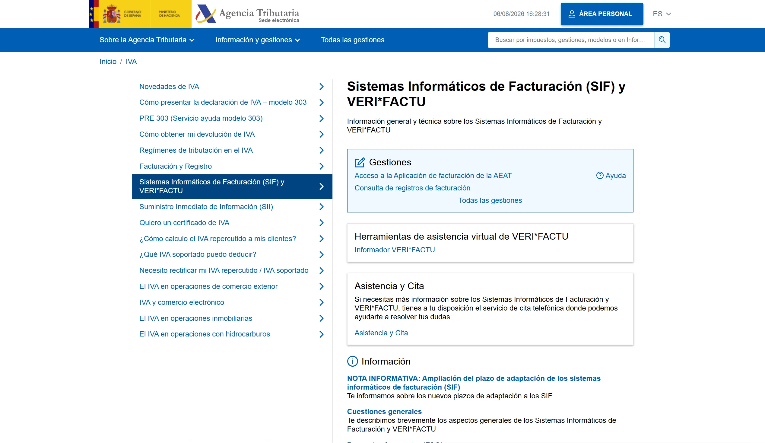This screenshot has width=765, height=443.
Task: Click Todas las gestiones in Gestiones box
Action: (x=490, y=200)
